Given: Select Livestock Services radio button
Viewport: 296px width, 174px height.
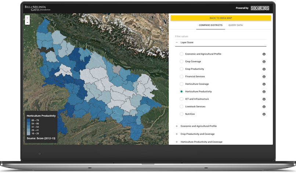Looking at the screenshot, I should [181, 106].
